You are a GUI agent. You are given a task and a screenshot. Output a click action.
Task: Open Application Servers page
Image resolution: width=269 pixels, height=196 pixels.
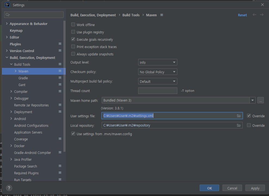coord(28,132)
